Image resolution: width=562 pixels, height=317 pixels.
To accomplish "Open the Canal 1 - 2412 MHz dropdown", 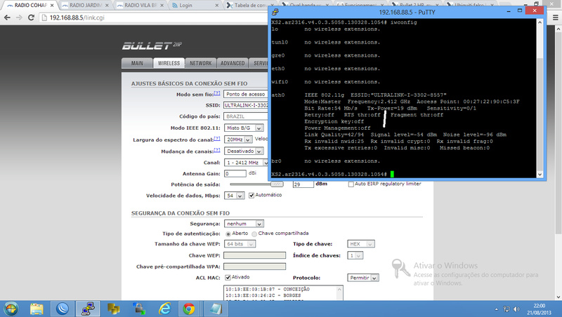I will click(x=246, y=163).
